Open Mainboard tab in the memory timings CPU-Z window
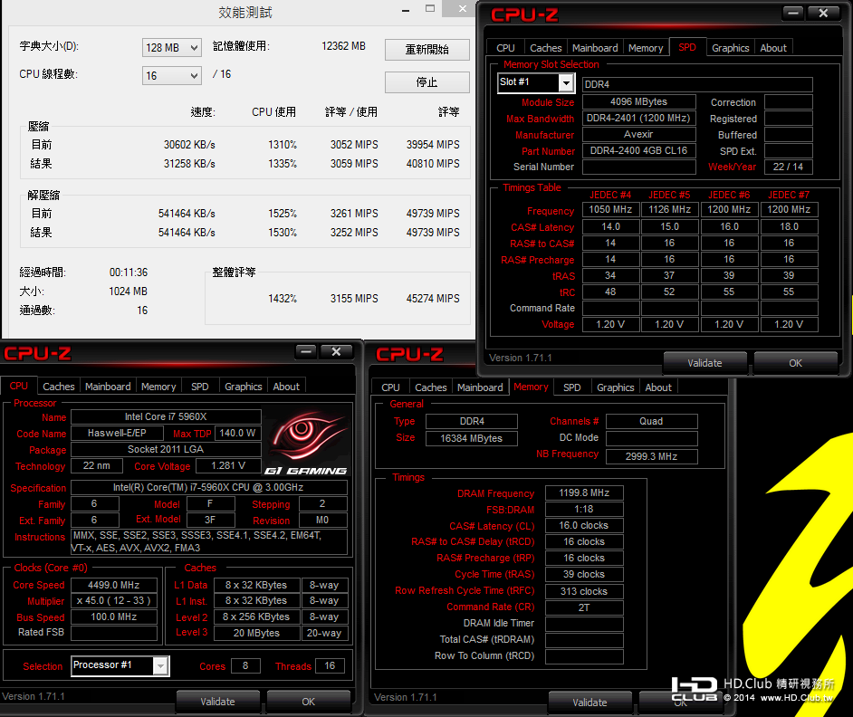Viewport: 853px width, 717px height. (x=480, y=387)
